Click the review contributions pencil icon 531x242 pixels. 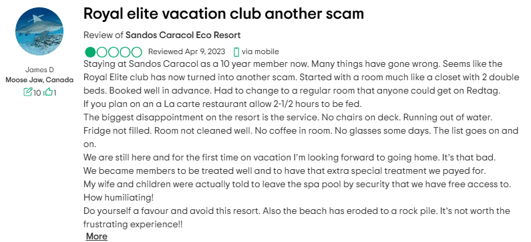click(27, 92)
